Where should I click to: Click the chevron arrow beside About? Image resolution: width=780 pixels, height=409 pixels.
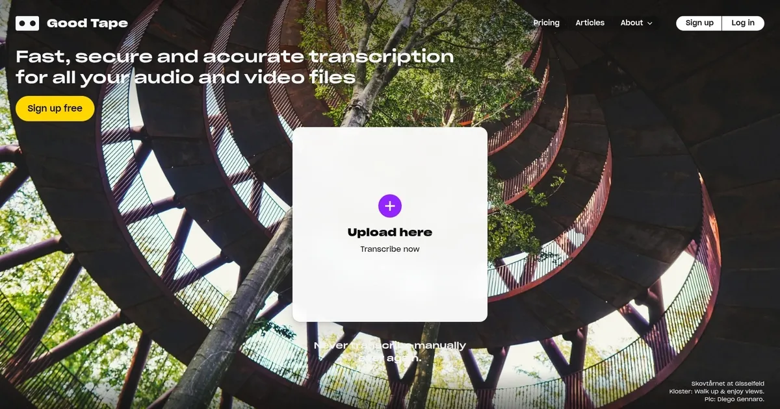click(649, 23)
